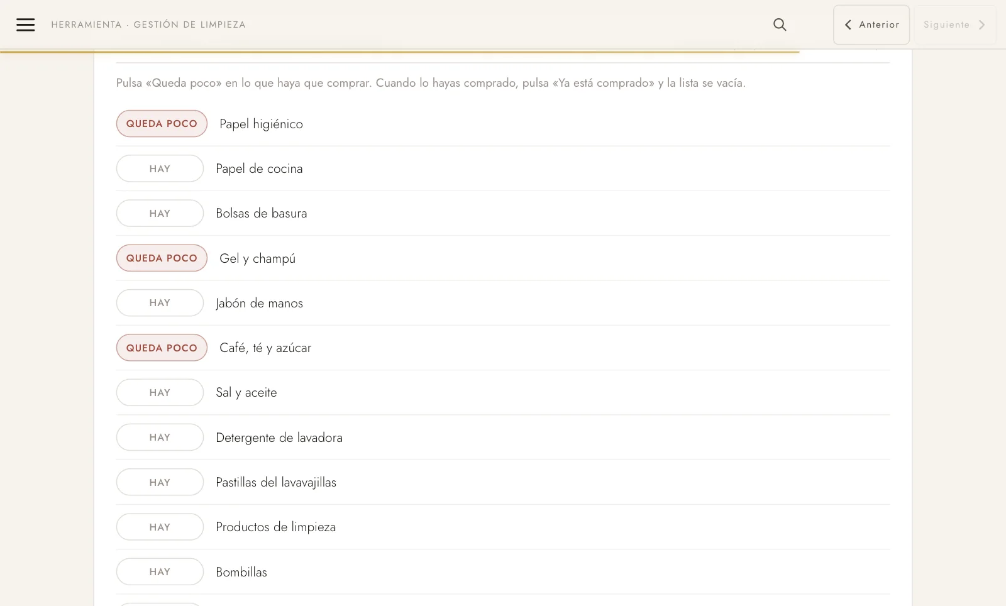The width and height of the screenshot is (1006, 606).
Task: Mark Sal y aceite as running low
Action: [160, 392]
